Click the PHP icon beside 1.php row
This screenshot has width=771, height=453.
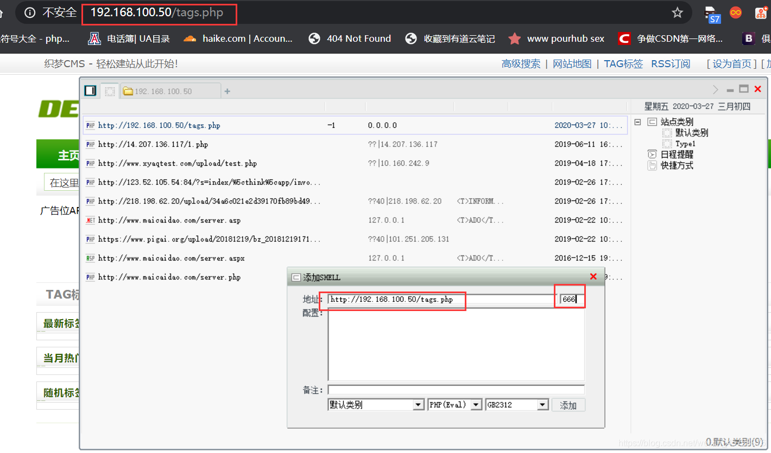[90, 144]
